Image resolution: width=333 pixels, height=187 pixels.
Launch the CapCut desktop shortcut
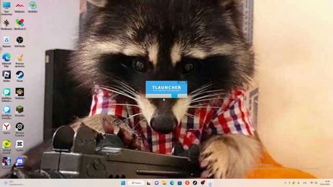(x=20, y=146)
